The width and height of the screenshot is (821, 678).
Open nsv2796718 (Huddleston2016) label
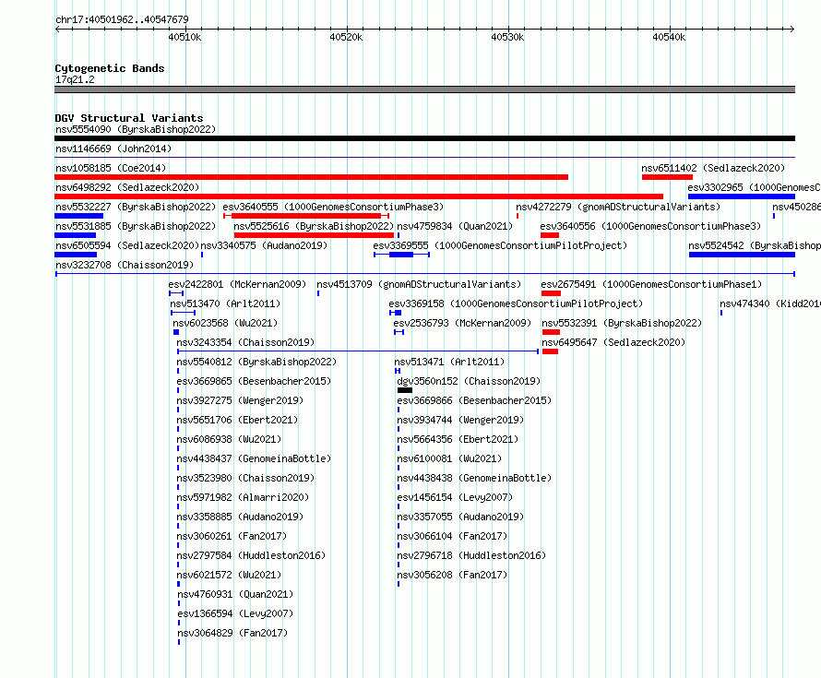pos(471,555)
